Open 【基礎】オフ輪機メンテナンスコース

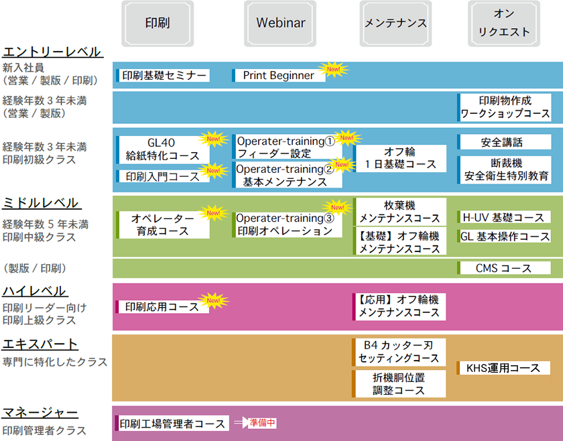[x=399, y=241]
